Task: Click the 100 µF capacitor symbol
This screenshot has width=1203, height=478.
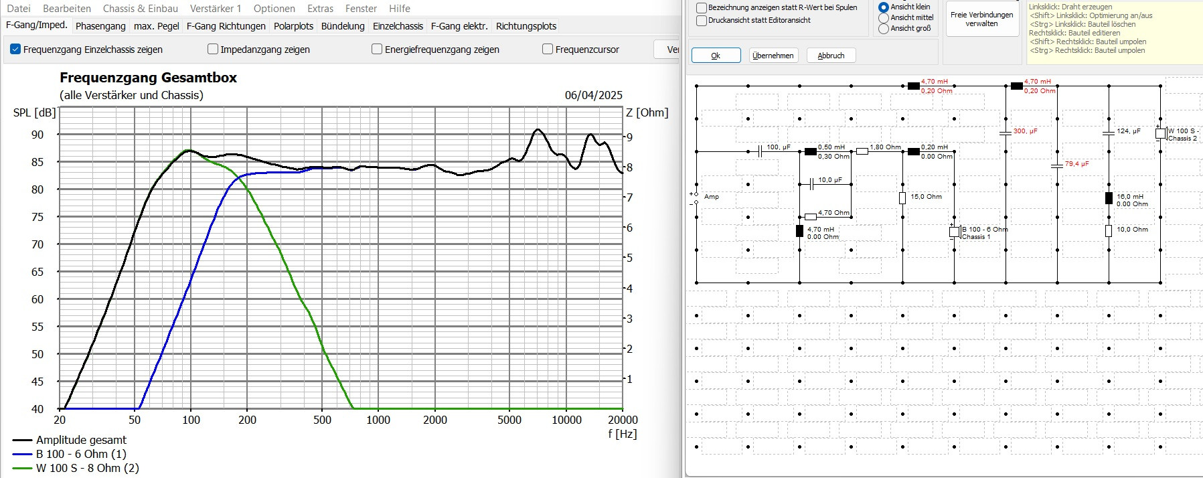Action: click(760, 152)
